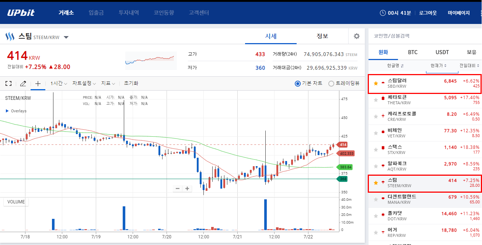Screen dimensions: 482x245
Task: Click the 402.333 moving average price tag
Action: [346, 153]
